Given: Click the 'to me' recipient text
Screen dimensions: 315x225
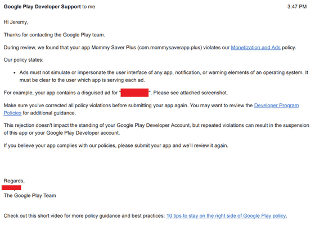Looking at the screenshot, I should [89, 7].
